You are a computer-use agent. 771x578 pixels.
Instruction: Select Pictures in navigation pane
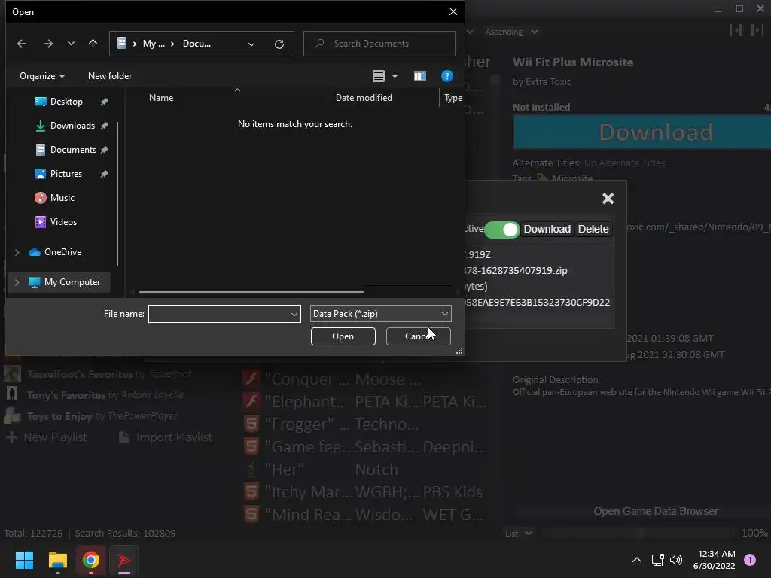coord(66,174)
